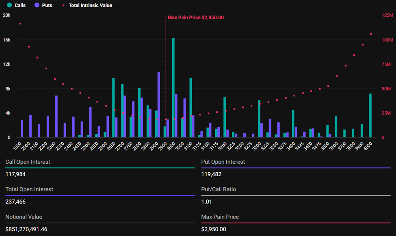Click the teal Calls legend circle

[10, 5]
